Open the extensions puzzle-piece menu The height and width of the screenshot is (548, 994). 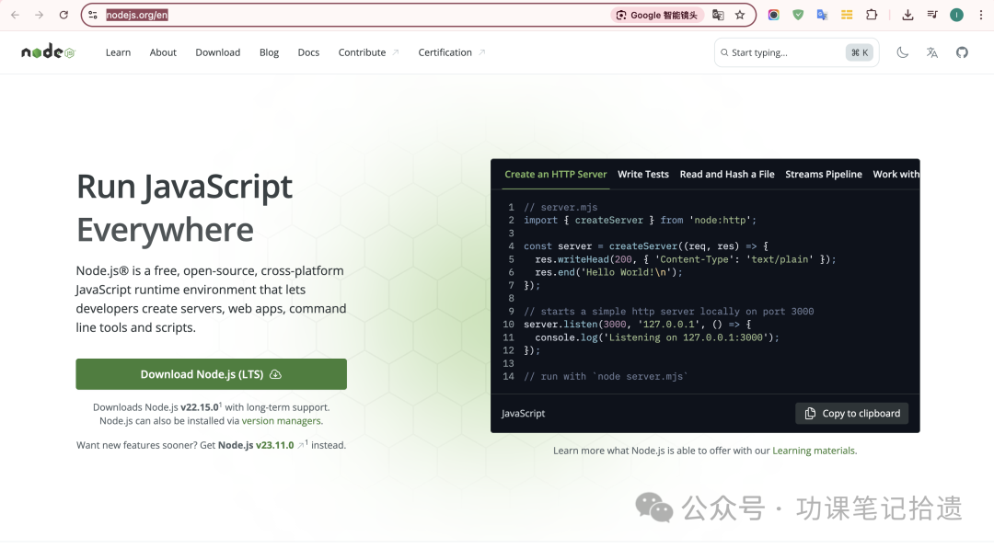(x=872, y=15)
